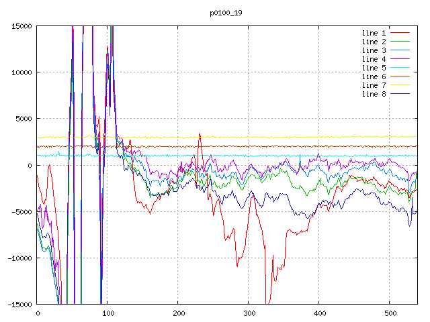
Task: Click the chart title p0100_19
Action: click(x=226, y=13)
